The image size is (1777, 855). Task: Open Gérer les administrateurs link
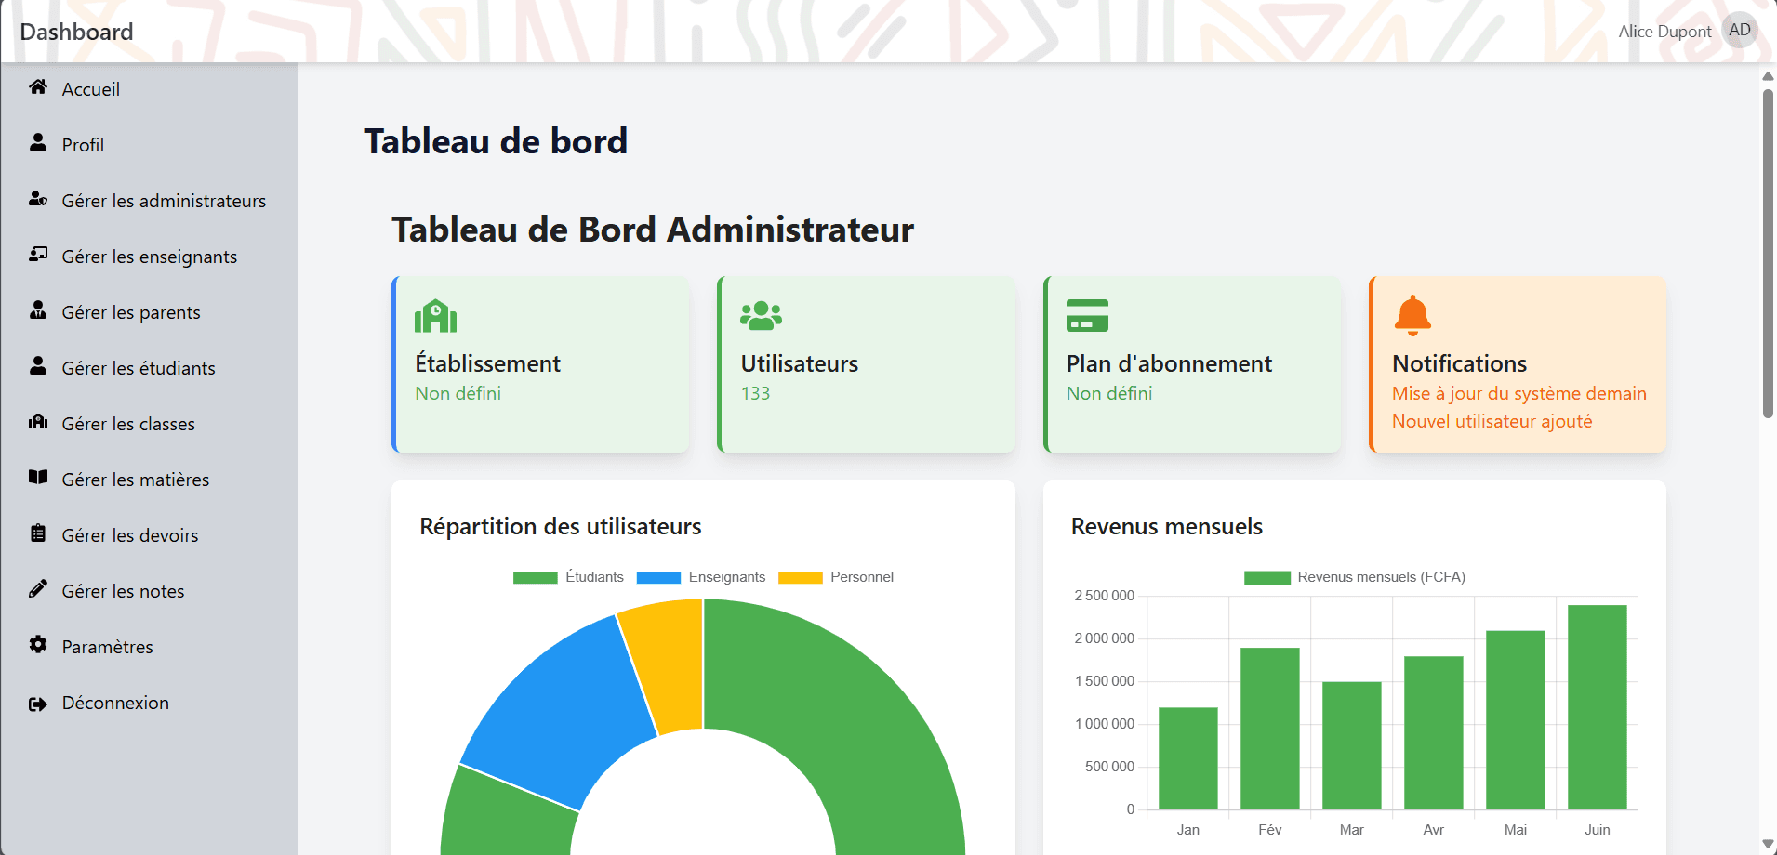[x=164, y=201]
